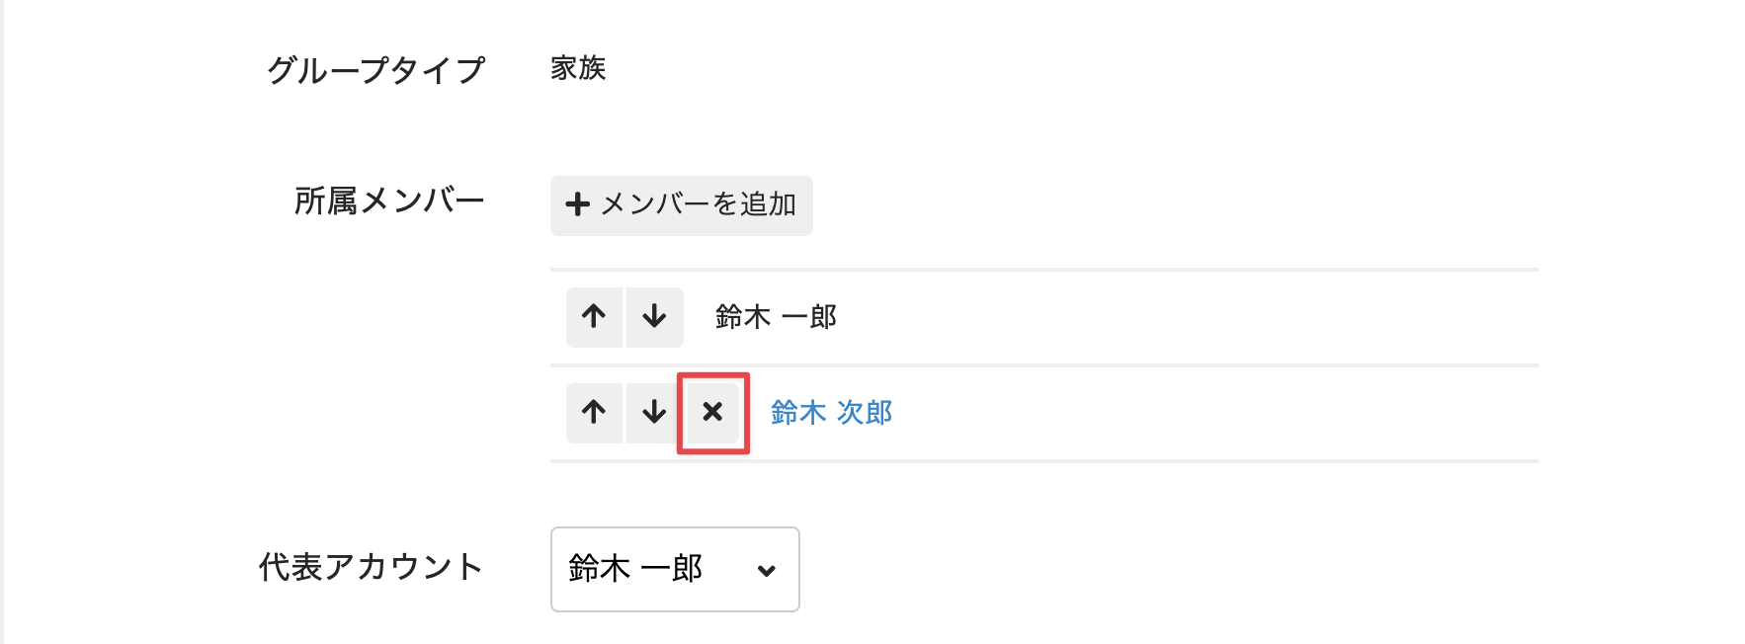Move 鈴木 一郎 down in member list

click(x=654, y=317)
